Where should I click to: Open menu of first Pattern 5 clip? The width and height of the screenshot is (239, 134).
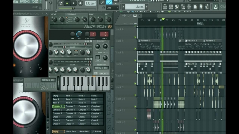click(x=139, y=40)
